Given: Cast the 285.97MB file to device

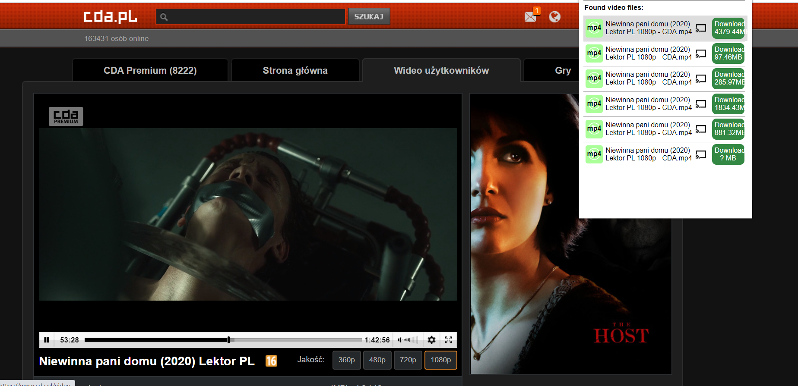Looking at the screenshot, I should [x=701, y=78].
